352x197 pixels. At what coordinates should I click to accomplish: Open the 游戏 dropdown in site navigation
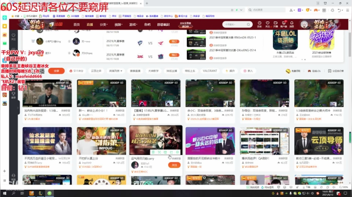pyautogui.click(x=133, y=24)
